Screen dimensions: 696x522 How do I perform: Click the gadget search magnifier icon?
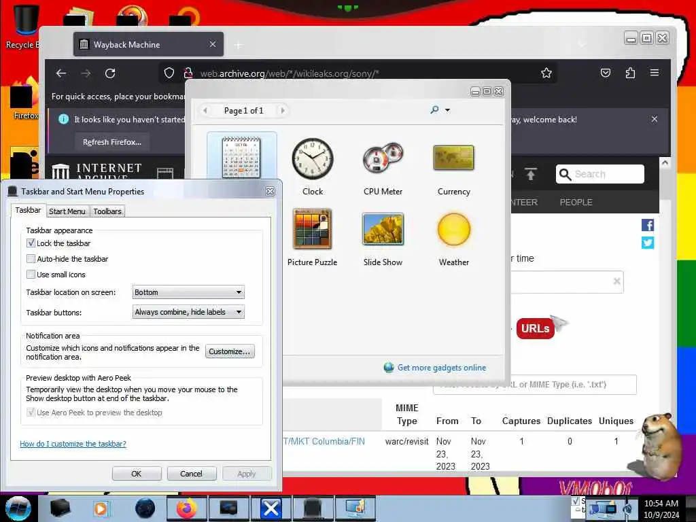(x=434, y=109)
